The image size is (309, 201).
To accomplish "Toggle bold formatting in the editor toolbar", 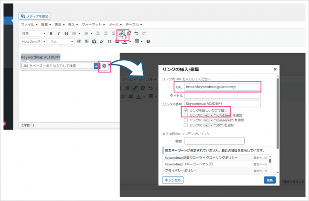I will point(51,33).
